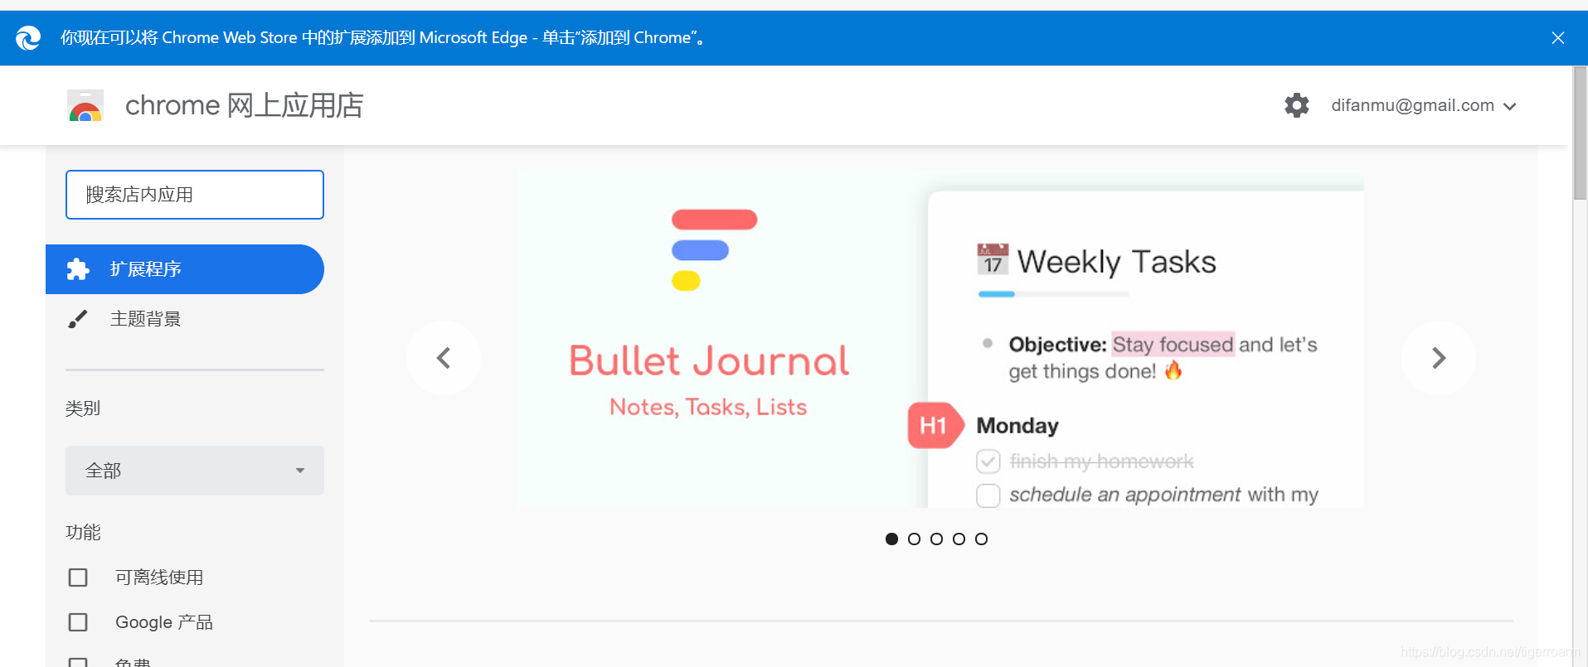Viewport: 1588px width, 667px height.
Task: Click the 类别 heading text
Action: 83,408
